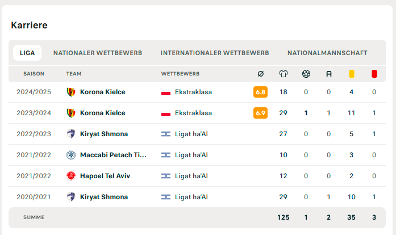Click Hapoel Tel Aviv club crest
Viewport: 396px width, 235px height.
[x=71, y=176]
